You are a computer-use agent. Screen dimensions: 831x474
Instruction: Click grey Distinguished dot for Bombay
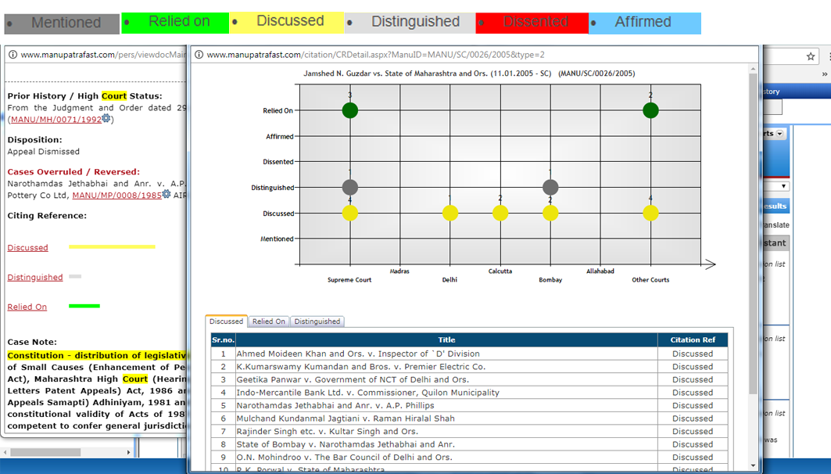pyautogui.click(x=550, y=187)
